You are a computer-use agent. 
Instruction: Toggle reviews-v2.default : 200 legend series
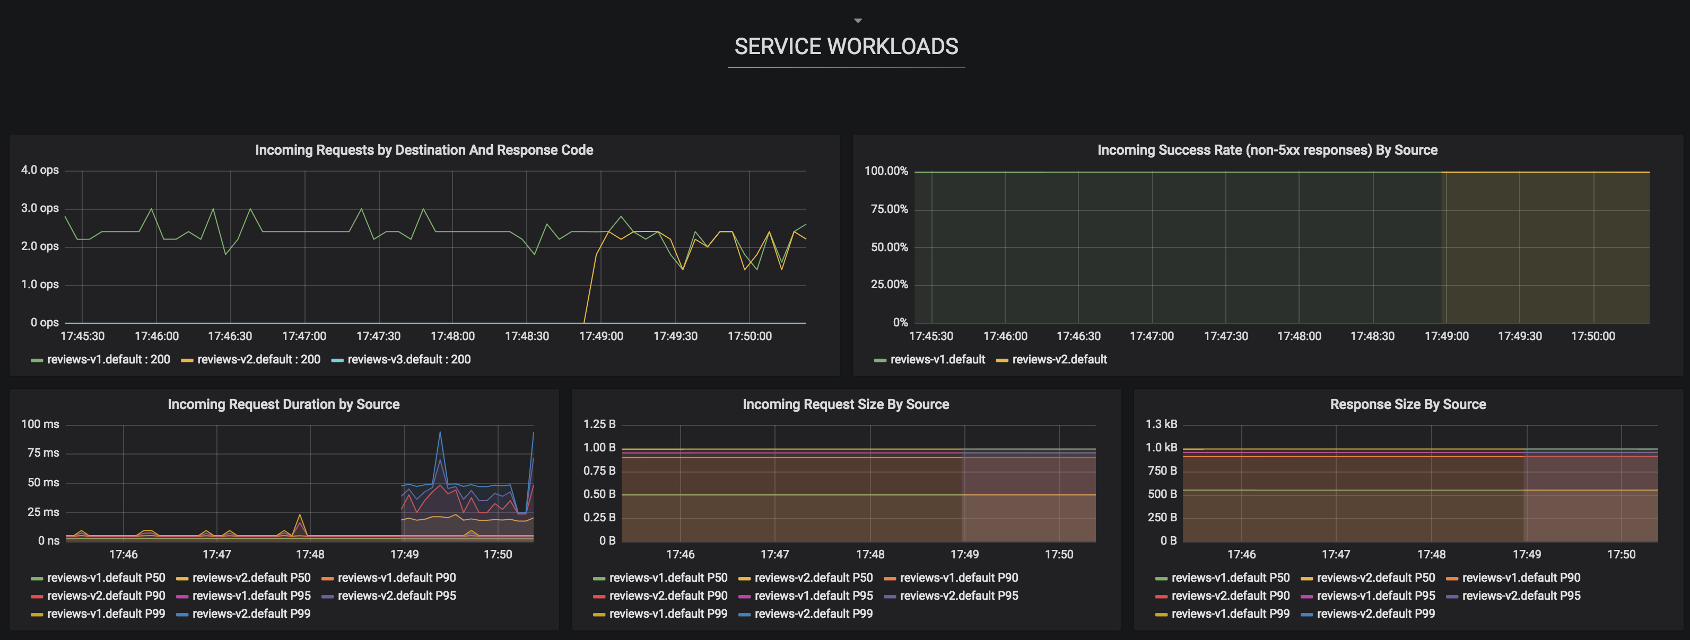click(258, 360)
